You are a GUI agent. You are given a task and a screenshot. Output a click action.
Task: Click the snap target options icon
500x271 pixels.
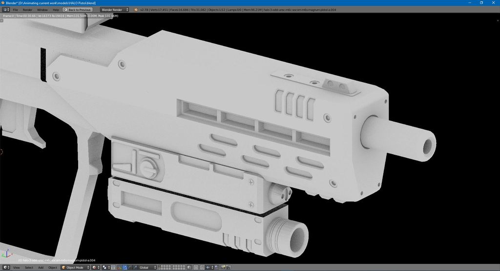[216, 268]
